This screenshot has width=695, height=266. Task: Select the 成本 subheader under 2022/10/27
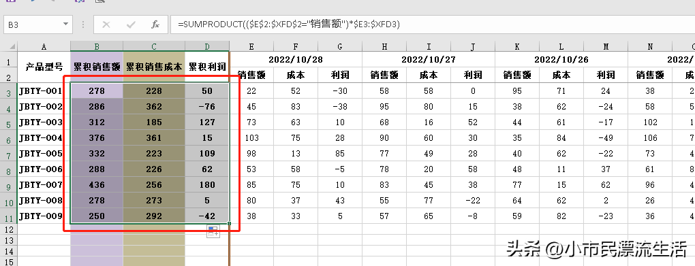(x=429, y=76)
